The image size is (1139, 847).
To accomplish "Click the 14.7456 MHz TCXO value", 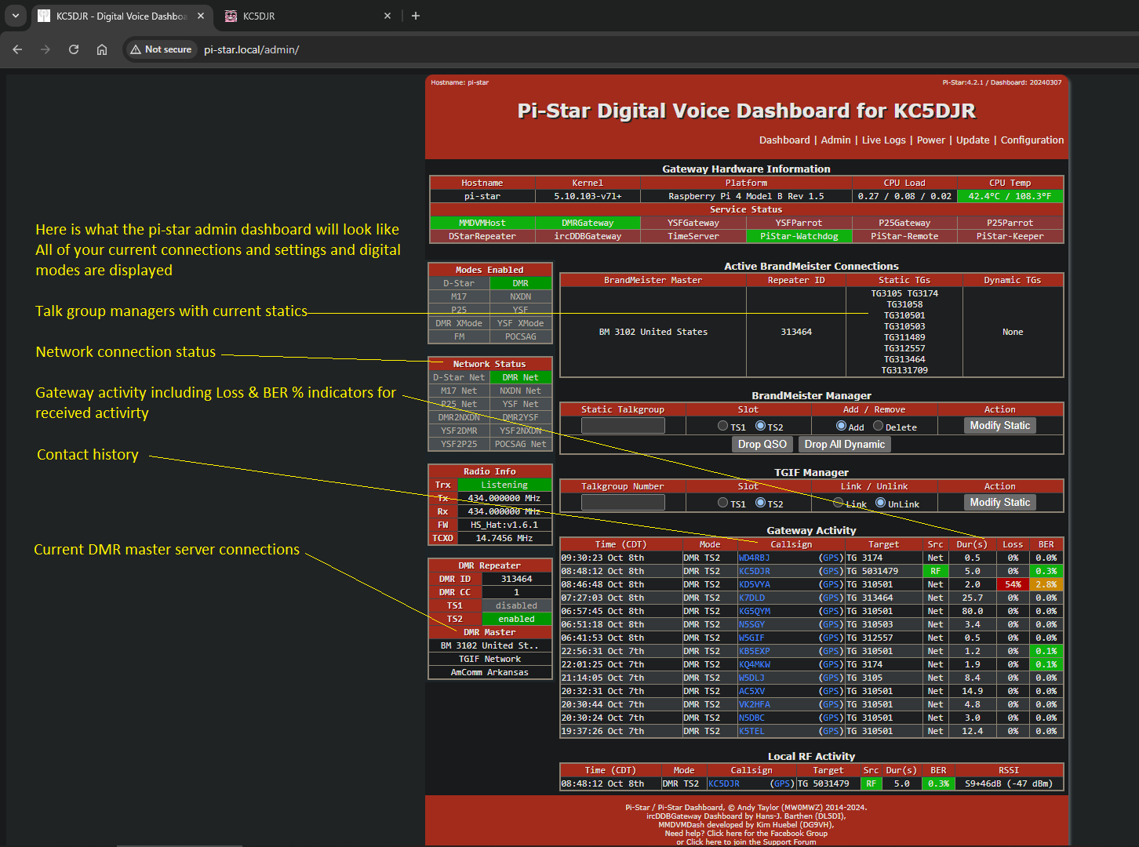I will (x=504, y=539).
